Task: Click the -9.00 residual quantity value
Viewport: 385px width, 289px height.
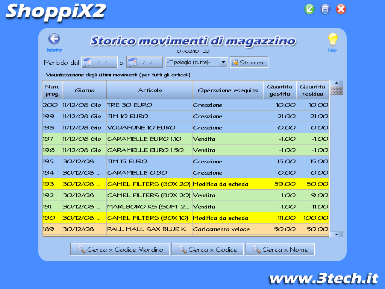Action: click(x=312, y=195)
